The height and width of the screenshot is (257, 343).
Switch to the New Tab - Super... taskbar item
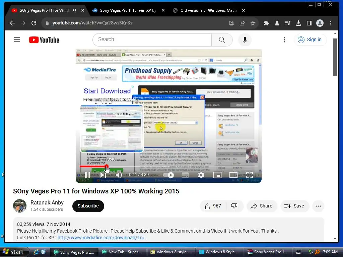[122, 252]
